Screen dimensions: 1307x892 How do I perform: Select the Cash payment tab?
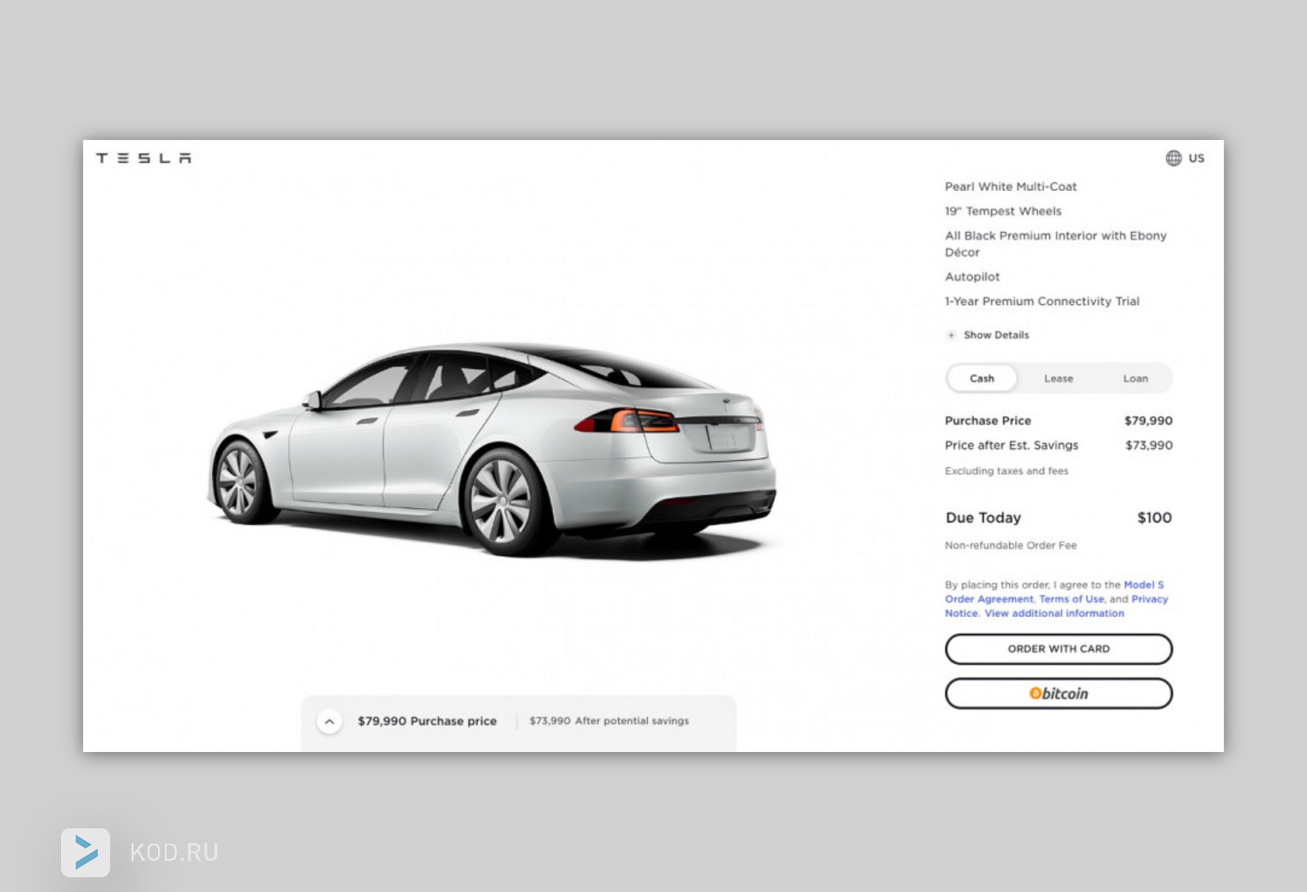982,378
